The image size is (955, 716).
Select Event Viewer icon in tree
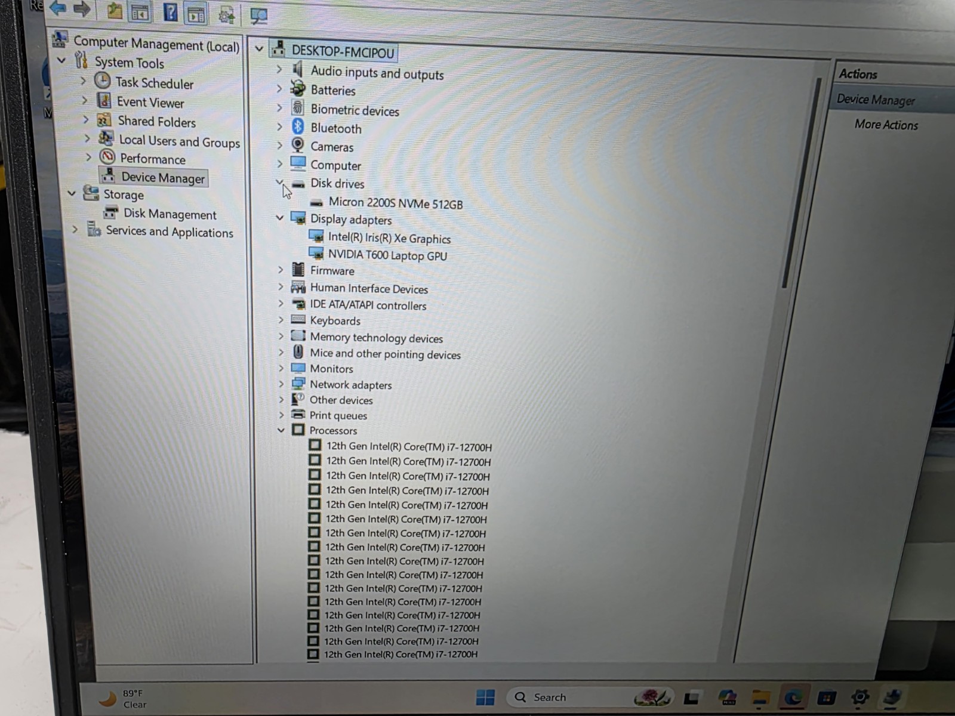[x=104, y=100]
